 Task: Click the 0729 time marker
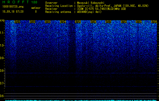[x=139, y=22]
